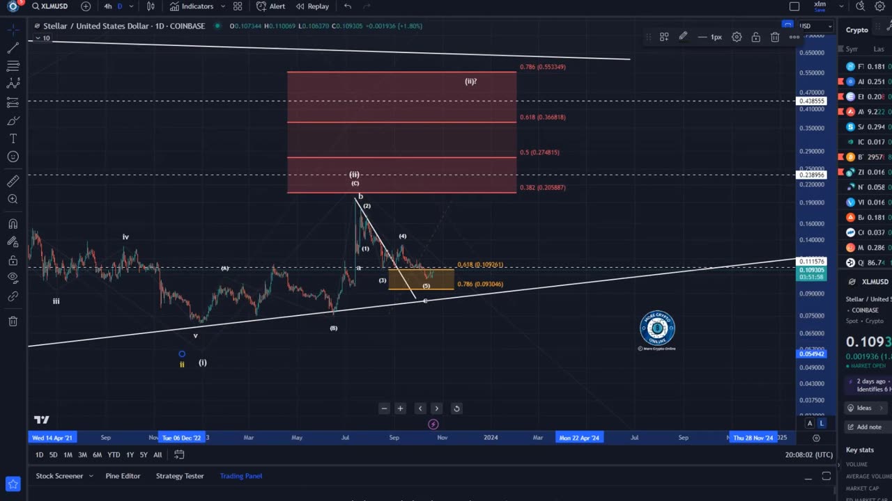Viewport: 892px width, 501px height.
Task: Click the add symbol compare plus icon
Action: coord(86,6)
